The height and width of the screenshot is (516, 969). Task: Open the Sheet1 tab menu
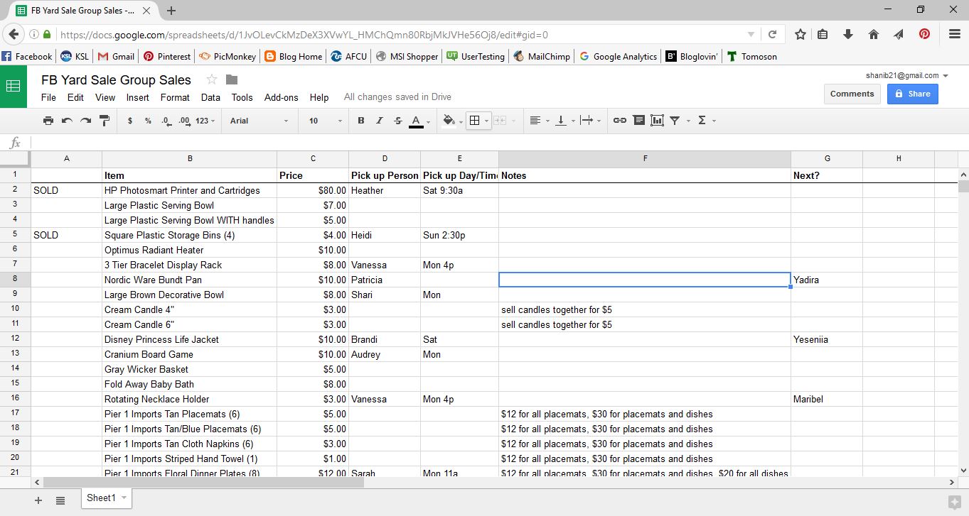coord(122,498)
